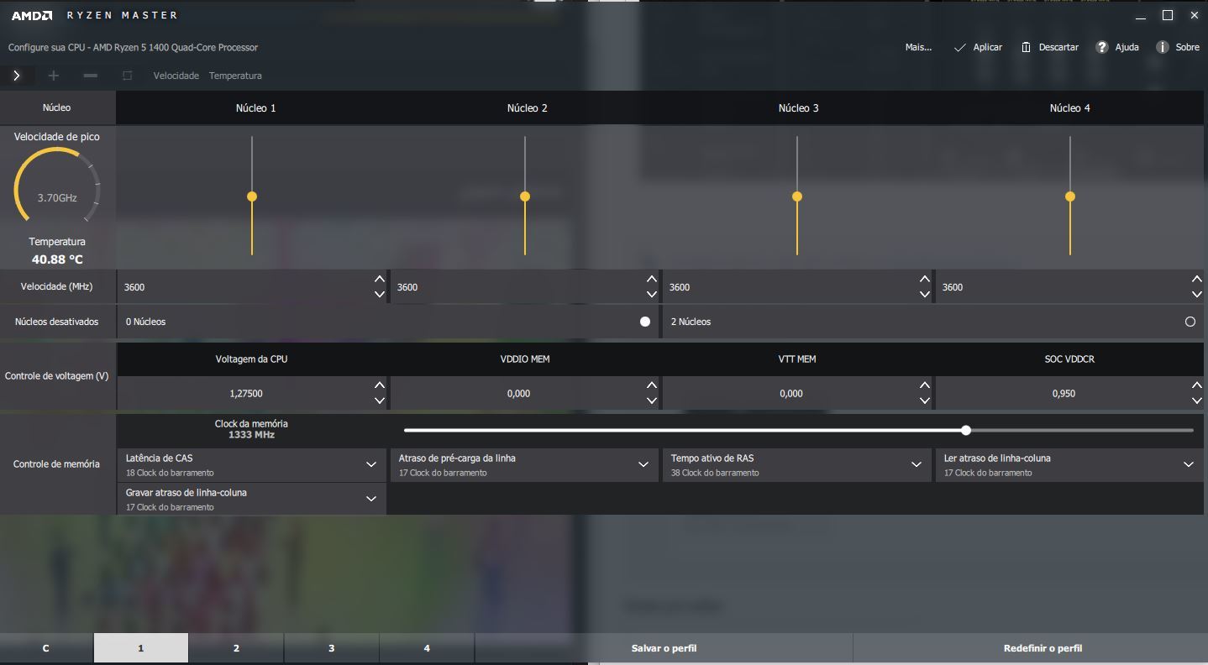Select the 0 Núcleos disabled option
Screen dimensions: 1208x665
645,322
